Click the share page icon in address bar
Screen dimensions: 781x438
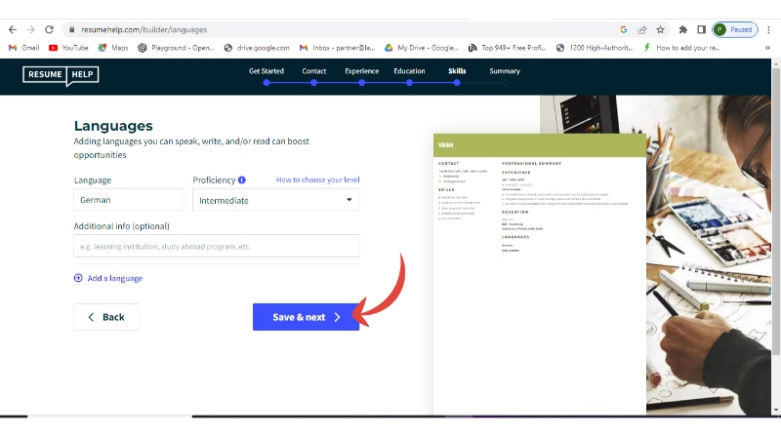tap(641, 29)
